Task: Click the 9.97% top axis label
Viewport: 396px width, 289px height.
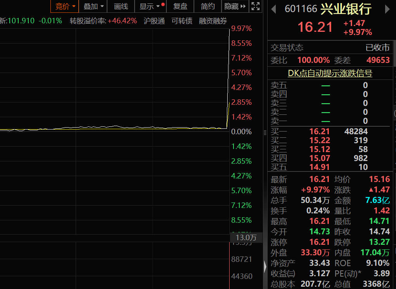Action: tap(241, 29)
